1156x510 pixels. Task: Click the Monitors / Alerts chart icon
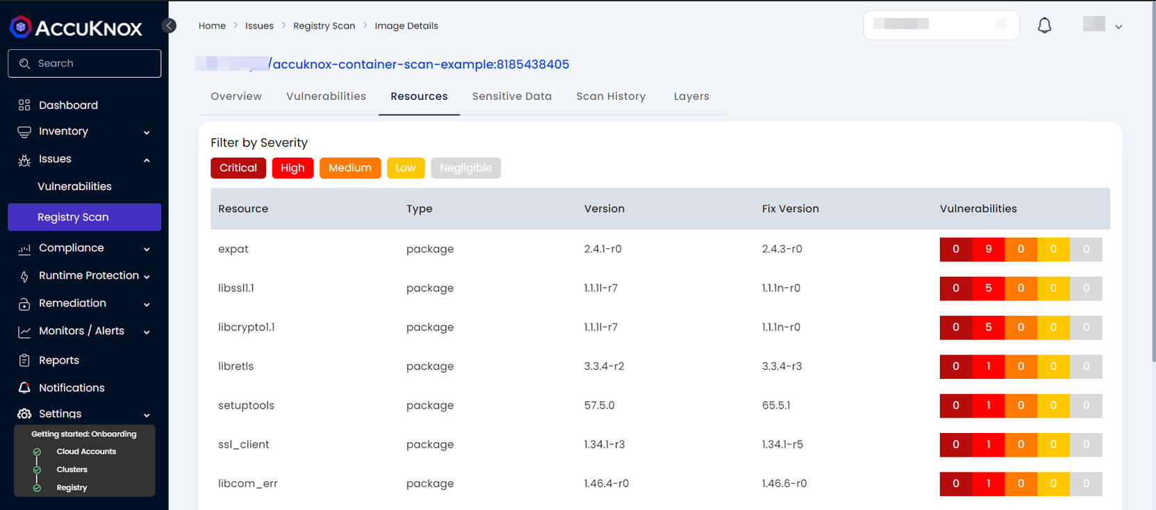(24, 332)
